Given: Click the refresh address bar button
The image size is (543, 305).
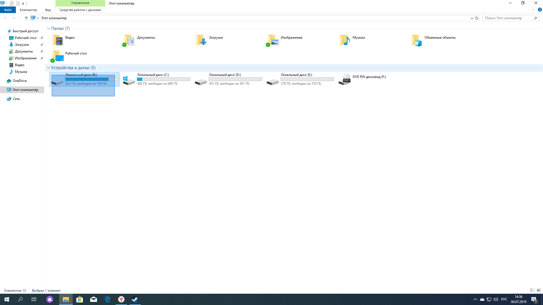Looking at the screenshot, I should [x=477, y=18].
